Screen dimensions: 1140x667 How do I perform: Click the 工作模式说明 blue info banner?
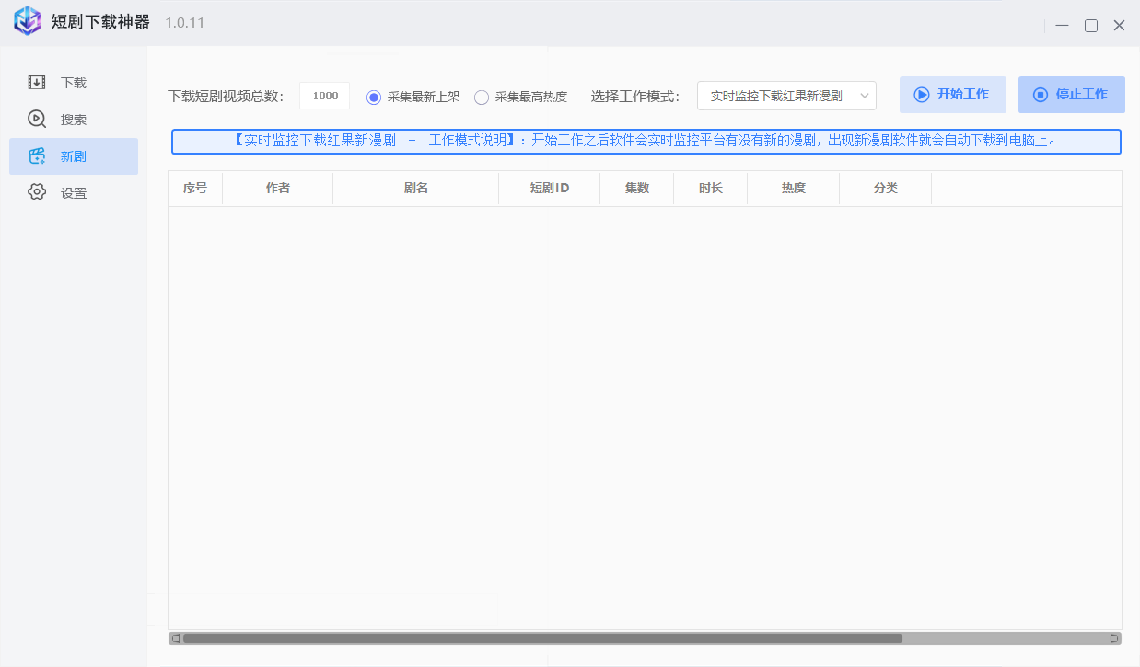tap(646, 142)
